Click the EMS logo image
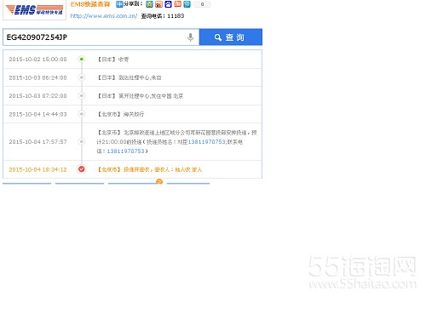Screen dimensions: 426x319 pyautogui.click(x=34, y=10)
